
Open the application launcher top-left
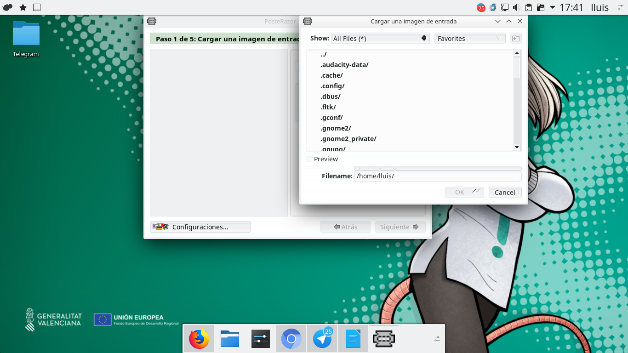tap(7, 7)
